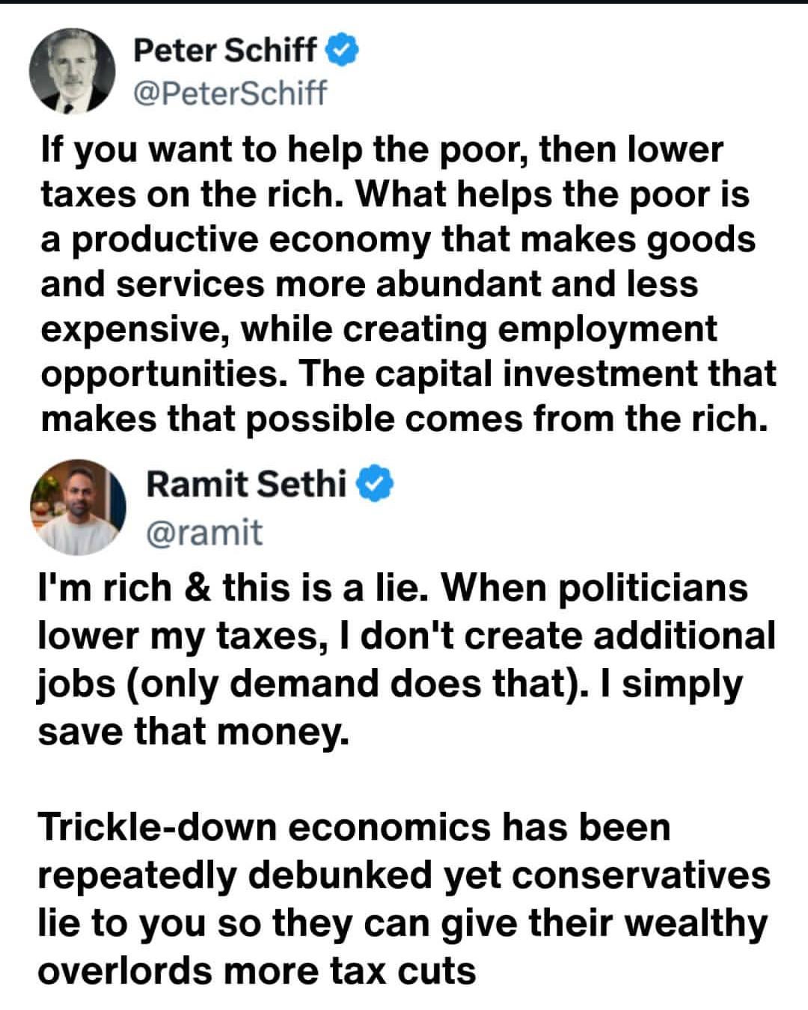Open the @PeterSchiff handle link
The width and height of the screenshot is (808, 1010).
230,93
